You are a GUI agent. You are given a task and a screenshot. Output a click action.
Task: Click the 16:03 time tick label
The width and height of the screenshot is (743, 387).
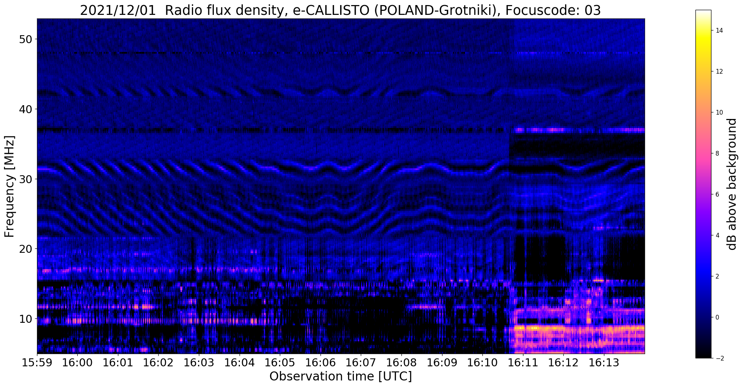[199, 362]
